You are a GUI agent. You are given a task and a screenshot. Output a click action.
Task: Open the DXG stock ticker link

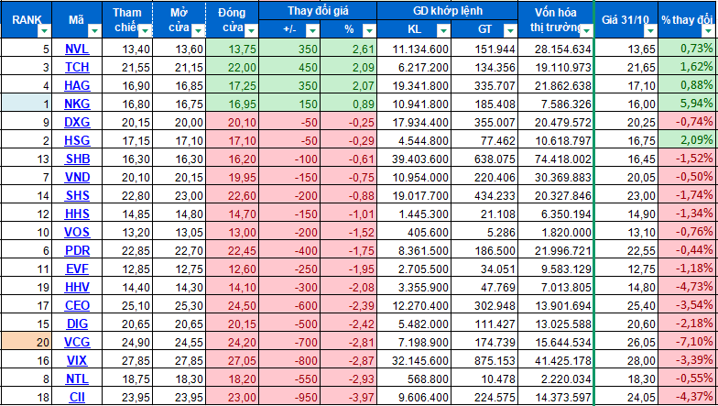coord(77,123)
